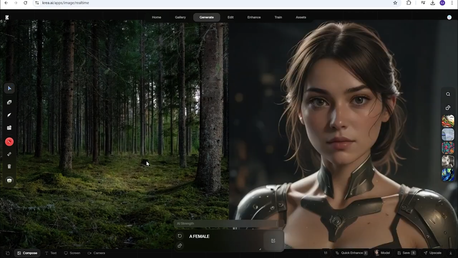Screen dimensions: 458x258
Task: Click the download icon in the bottom bar
Action: [450, 253]
